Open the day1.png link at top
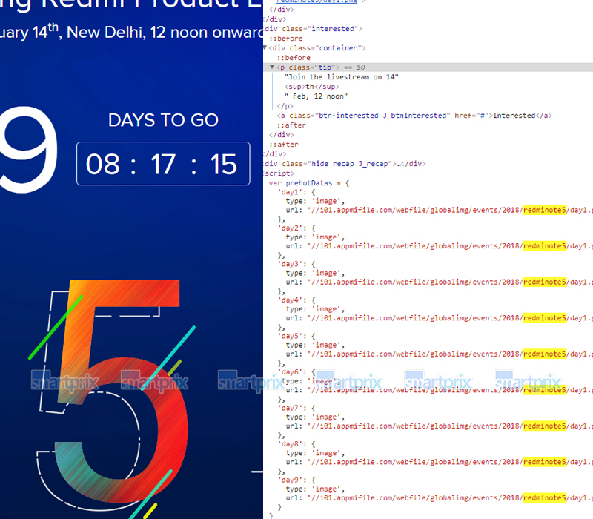The image size is (593, 519). click(x=317, y=1)
